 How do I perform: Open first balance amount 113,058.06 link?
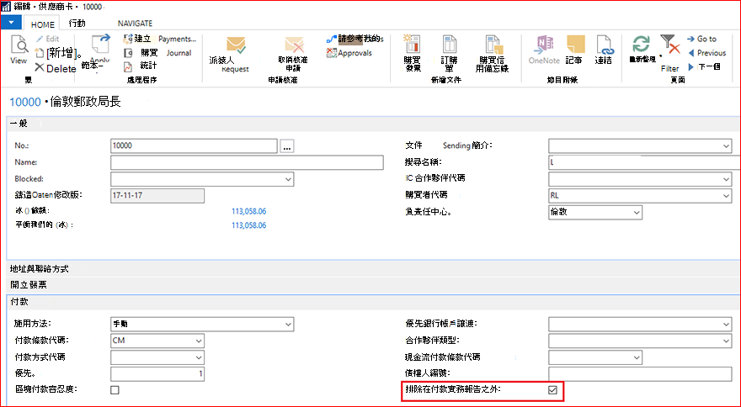click(248, 212)
